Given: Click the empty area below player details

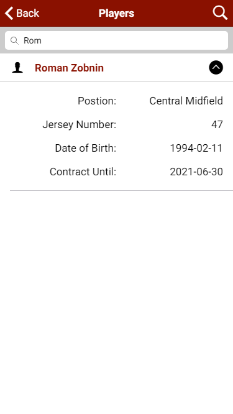Looking at the screenshot, I should pyautogui.click(x=116, y=301).
